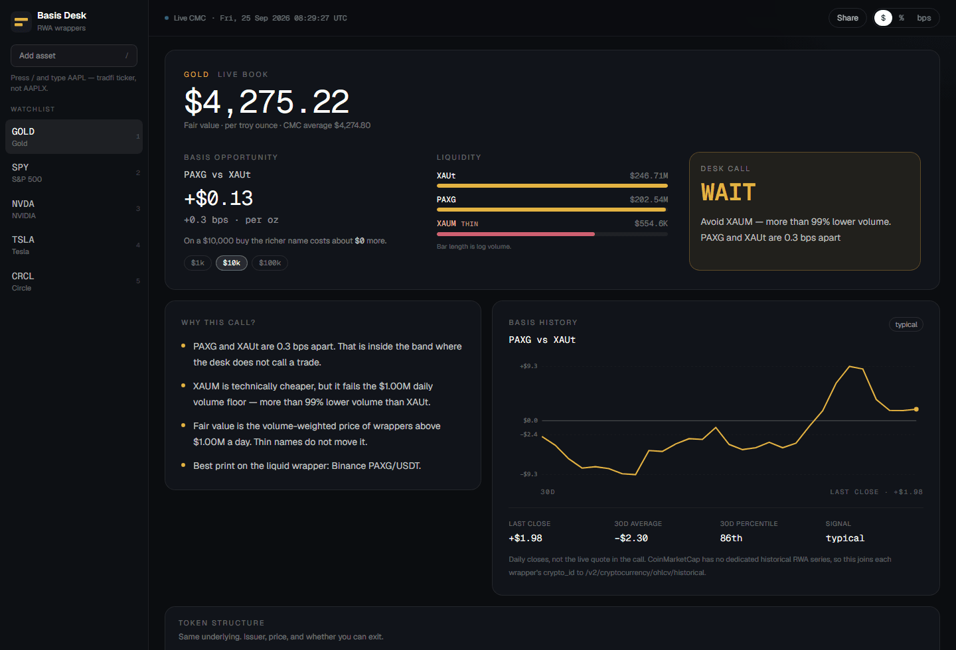The height and width of the screenshot is (650, 956).
Task: Open SPY S&P 500 watchlist item
Action: (74, 172)
